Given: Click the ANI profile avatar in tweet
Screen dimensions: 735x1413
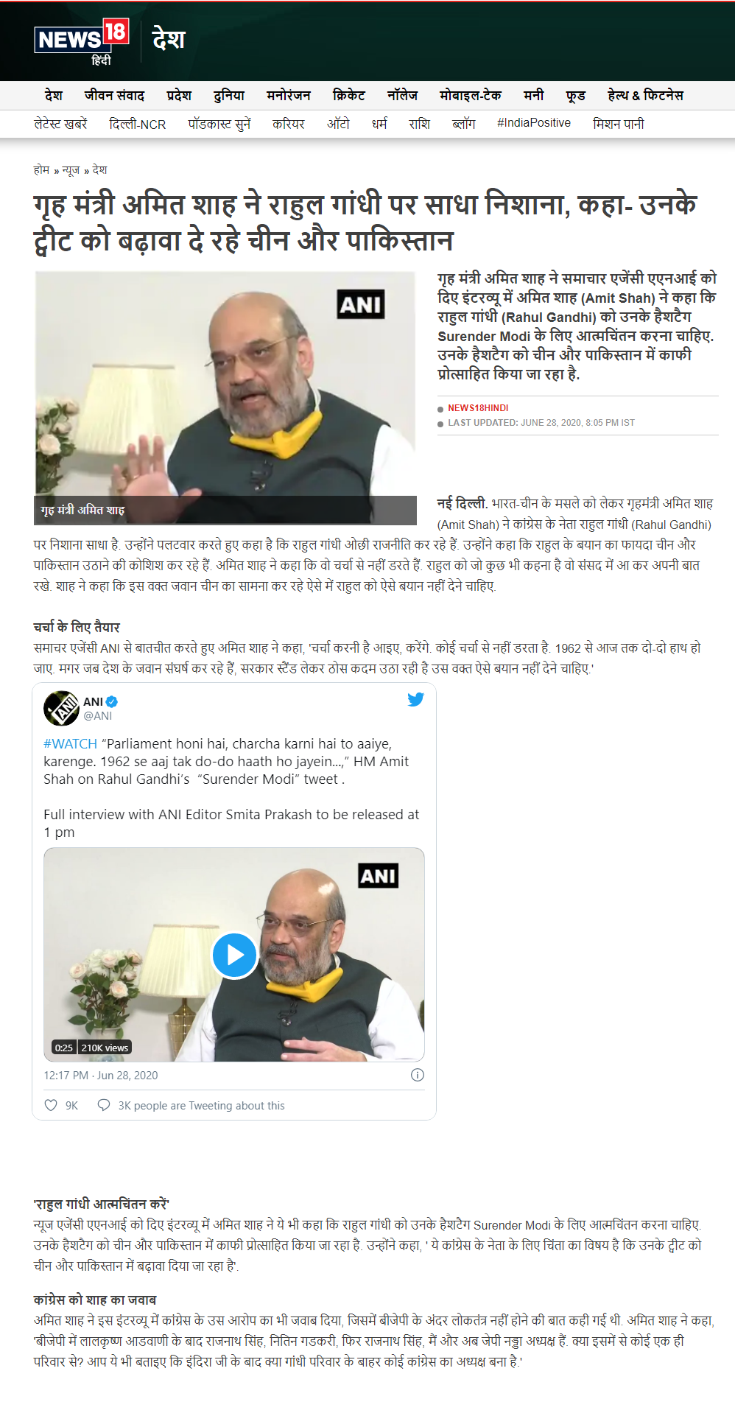Looking at the screenshot, I should 61,708.
